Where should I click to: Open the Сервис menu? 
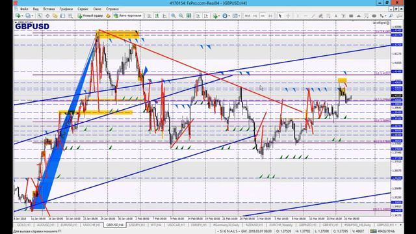(83, 8)
